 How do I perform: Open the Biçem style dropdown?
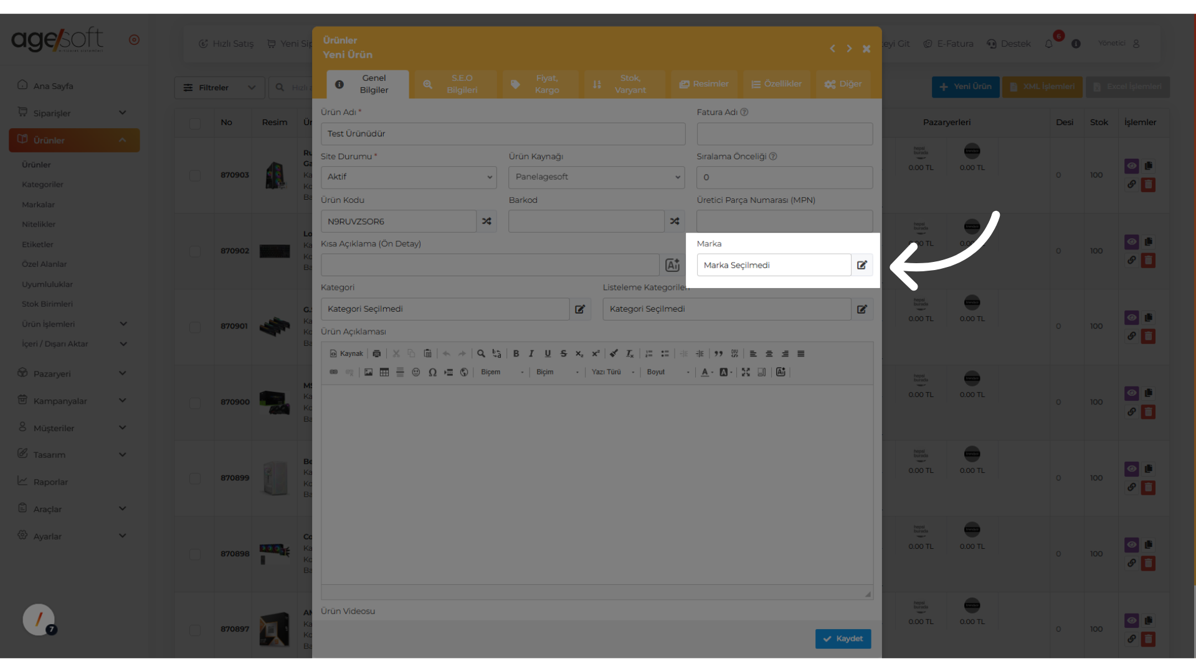(x=502, y=372)
